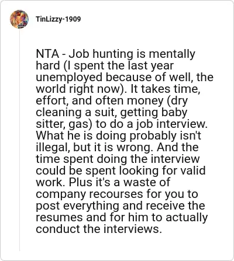This screenshot has height=261, width=234.
Task: Click the text 'work. Plus it's a waste of'
Action: [103, 182]
